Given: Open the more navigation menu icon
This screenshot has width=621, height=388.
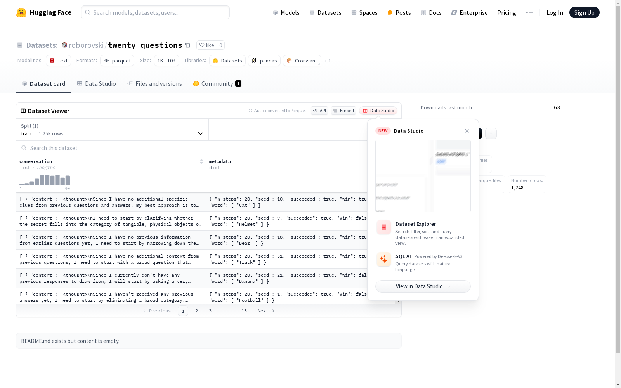Looking at the screenshot, I should 529,12.
